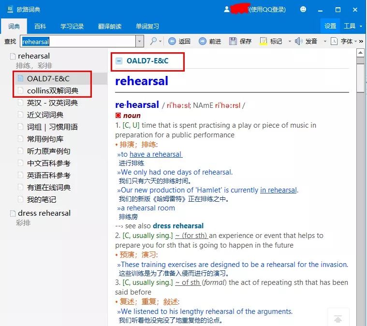The width and height of the screenshot is (367, 326).
Task: Click the 使用QQ登录 login text
Action: pyautogui.click(x=267, y=9)
